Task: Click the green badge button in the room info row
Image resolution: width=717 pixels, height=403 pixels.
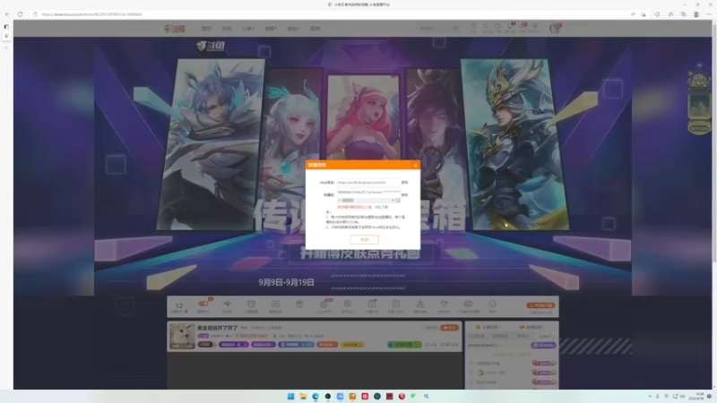Action: pos(404,345)
